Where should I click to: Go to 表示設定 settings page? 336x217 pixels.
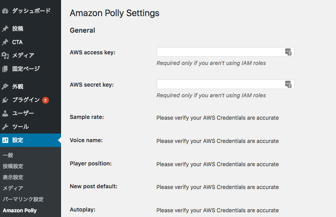[13, 177]
